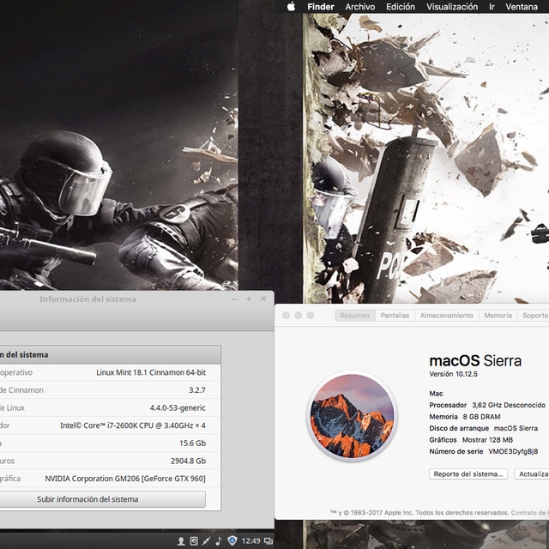The image size is (549, 549).
Task: Open the network connection icon in Mint panel
Action: [x=206, y=541]
